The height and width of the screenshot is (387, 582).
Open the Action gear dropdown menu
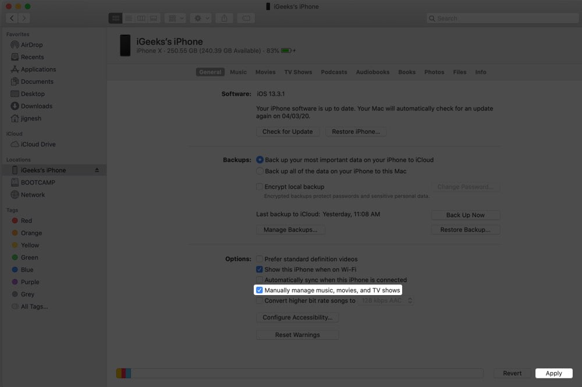coord(201,18)
